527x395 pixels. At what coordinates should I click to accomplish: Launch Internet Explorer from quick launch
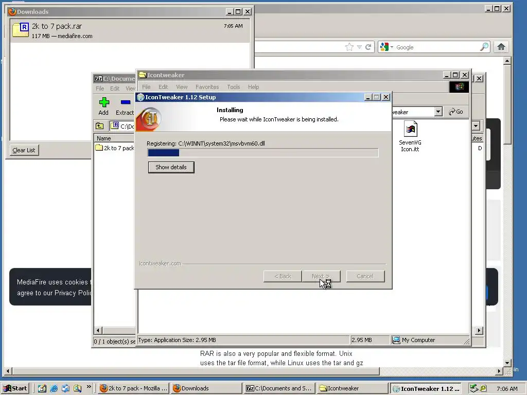[x=54, y=389]
